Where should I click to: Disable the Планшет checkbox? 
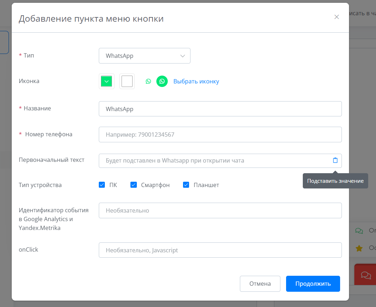point(186,185)
